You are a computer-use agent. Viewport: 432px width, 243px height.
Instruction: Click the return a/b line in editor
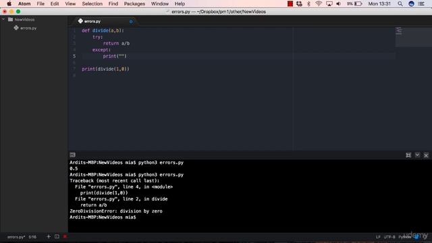pos(116,43)
